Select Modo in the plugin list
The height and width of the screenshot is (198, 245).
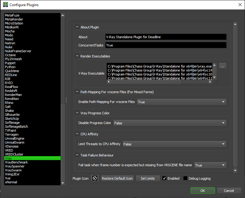tap(32, 35)
